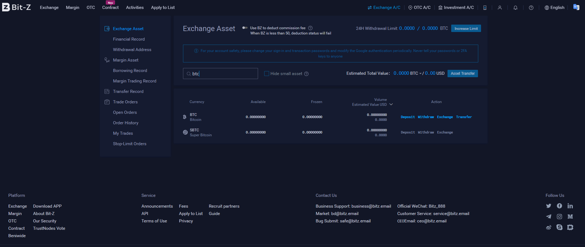Screen dimensions: 585x247
Task: Click the Asset Transfer button
Action: (463, 74)
